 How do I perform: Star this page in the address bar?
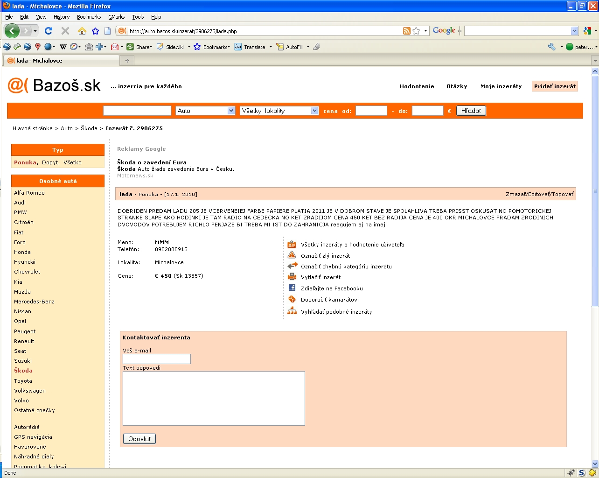[x=417, y=31]
